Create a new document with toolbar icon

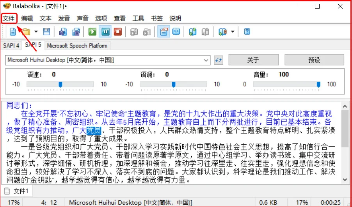pyautogui.click(x=13, y=32)
